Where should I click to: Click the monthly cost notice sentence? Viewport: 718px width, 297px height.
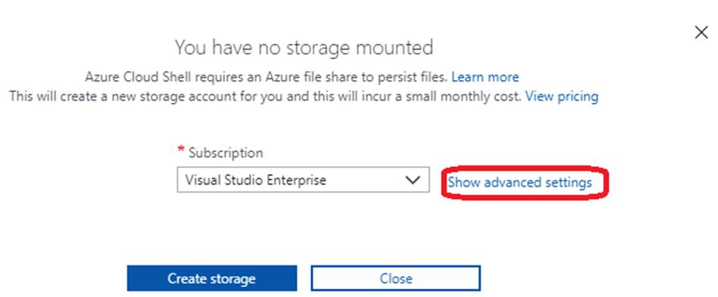[x=265, y=97]
